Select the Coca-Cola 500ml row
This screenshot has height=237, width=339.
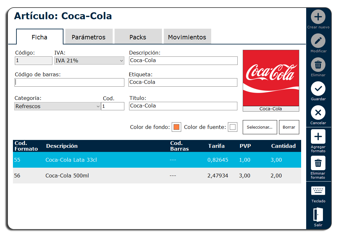157,176
